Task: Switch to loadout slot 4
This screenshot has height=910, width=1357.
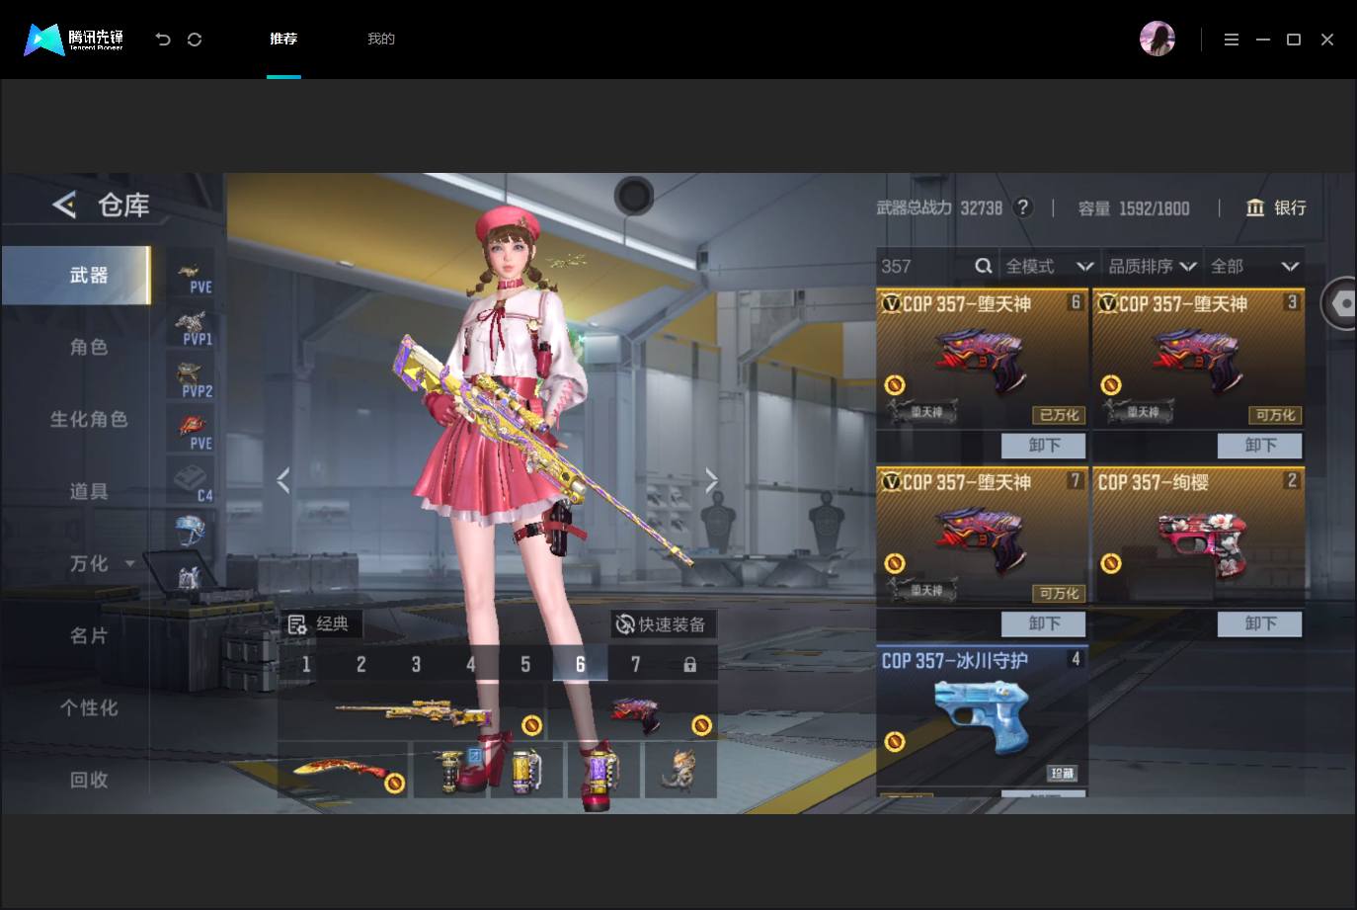Action: click(471, 665)
